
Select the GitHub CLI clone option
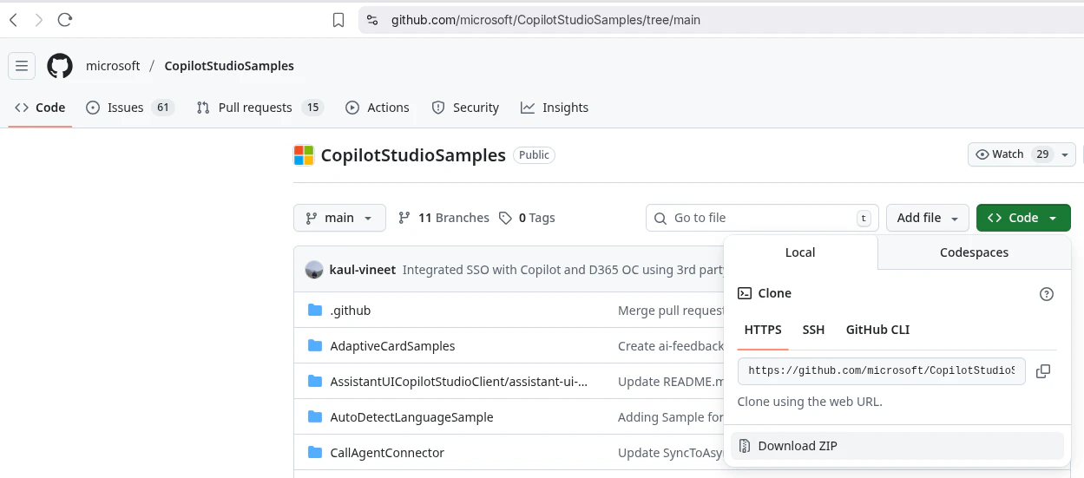pos(877,330)
